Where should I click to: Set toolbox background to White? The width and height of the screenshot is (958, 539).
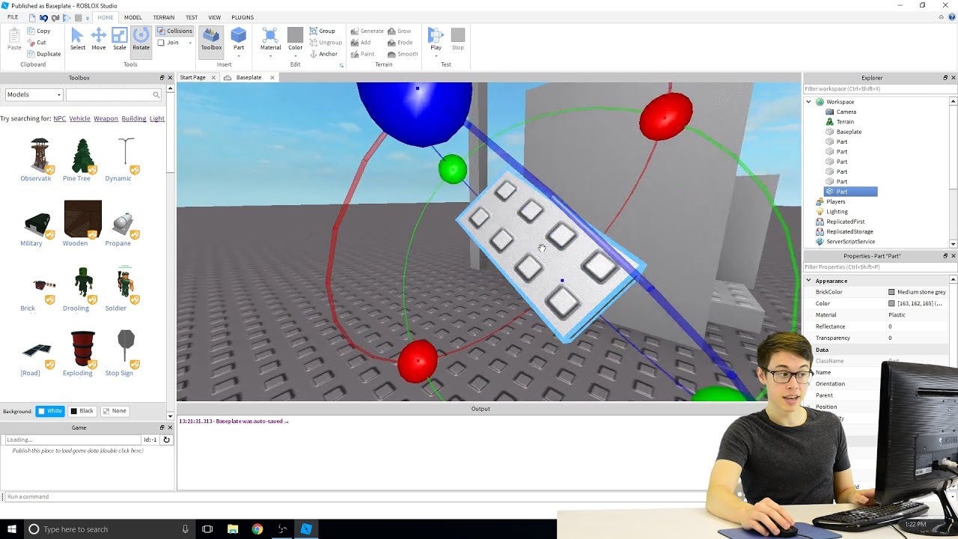pos(50,411)
